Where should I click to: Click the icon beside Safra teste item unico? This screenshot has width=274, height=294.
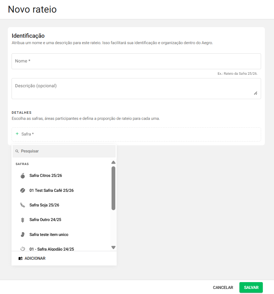point(23,235)
